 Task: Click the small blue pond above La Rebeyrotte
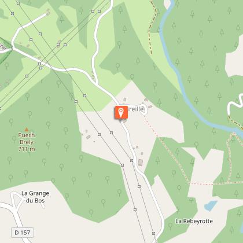click(x=211, y=205)
